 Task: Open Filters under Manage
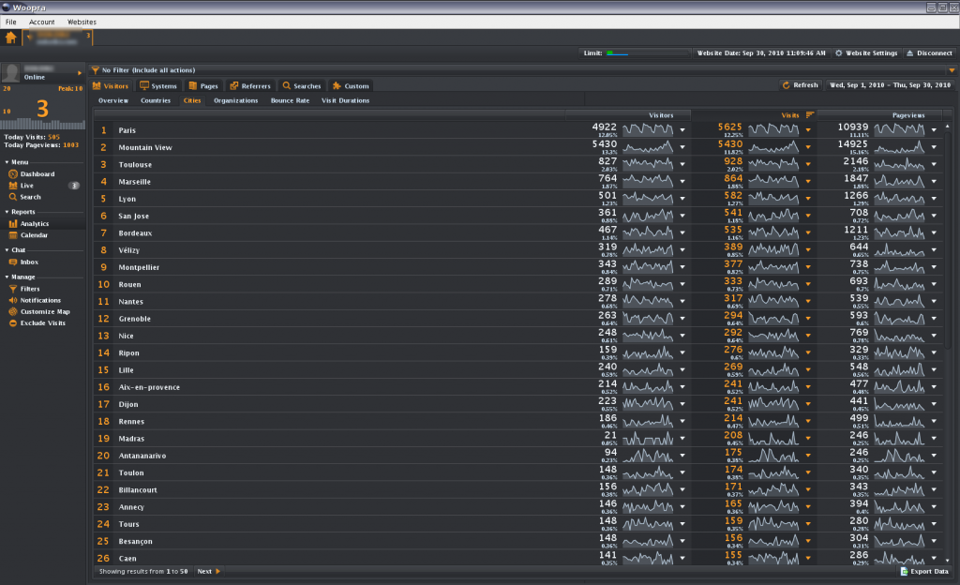(24, 289)
